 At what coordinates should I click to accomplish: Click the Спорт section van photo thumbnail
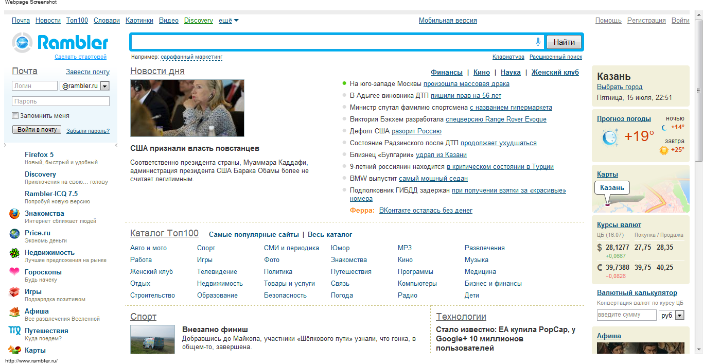(153, 339)
